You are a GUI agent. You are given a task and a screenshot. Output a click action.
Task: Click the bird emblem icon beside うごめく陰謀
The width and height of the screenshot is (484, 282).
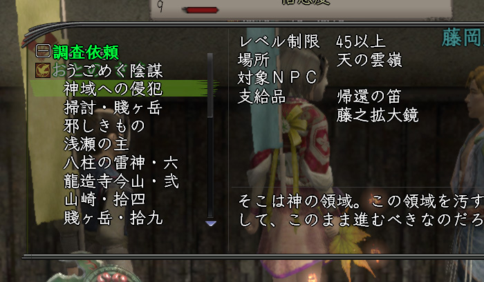43,70
